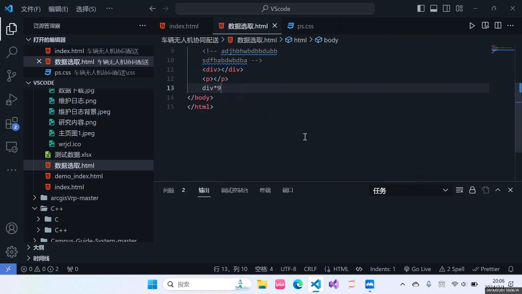Open remote window button in status bar
Viewport: 522px width, 294px height.
coord(8,269)
